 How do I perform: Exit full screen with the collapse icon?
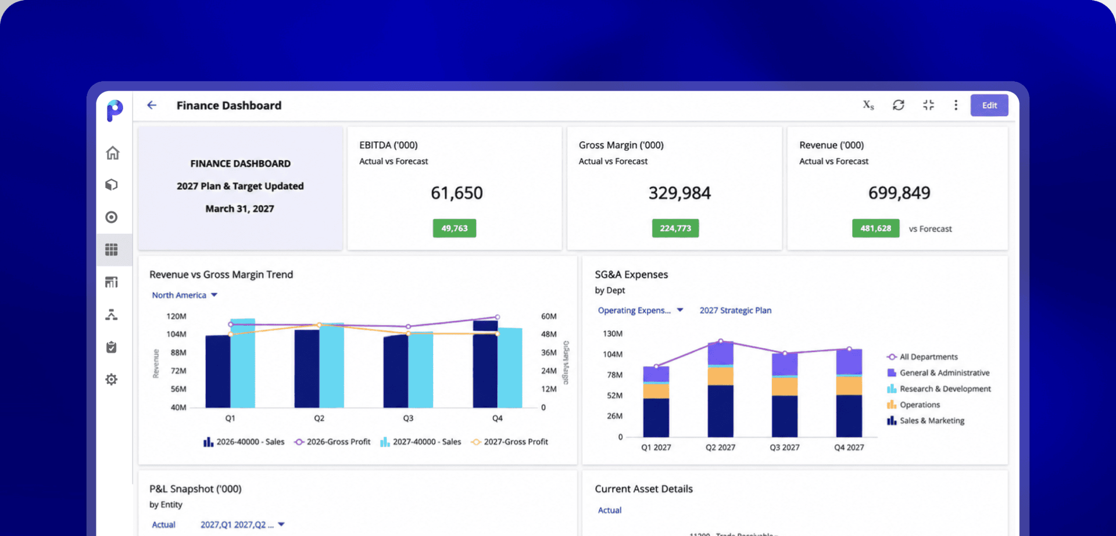[928, 105]
